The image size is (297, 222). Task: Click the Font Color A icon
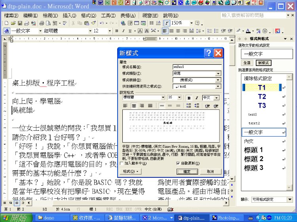[248, 31]
